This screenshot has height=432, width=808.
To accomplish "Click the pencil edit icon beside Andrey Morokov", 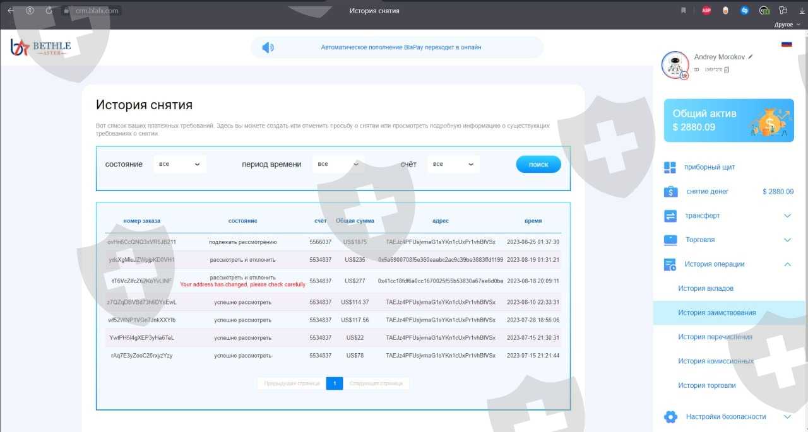I will pos(751,57).
